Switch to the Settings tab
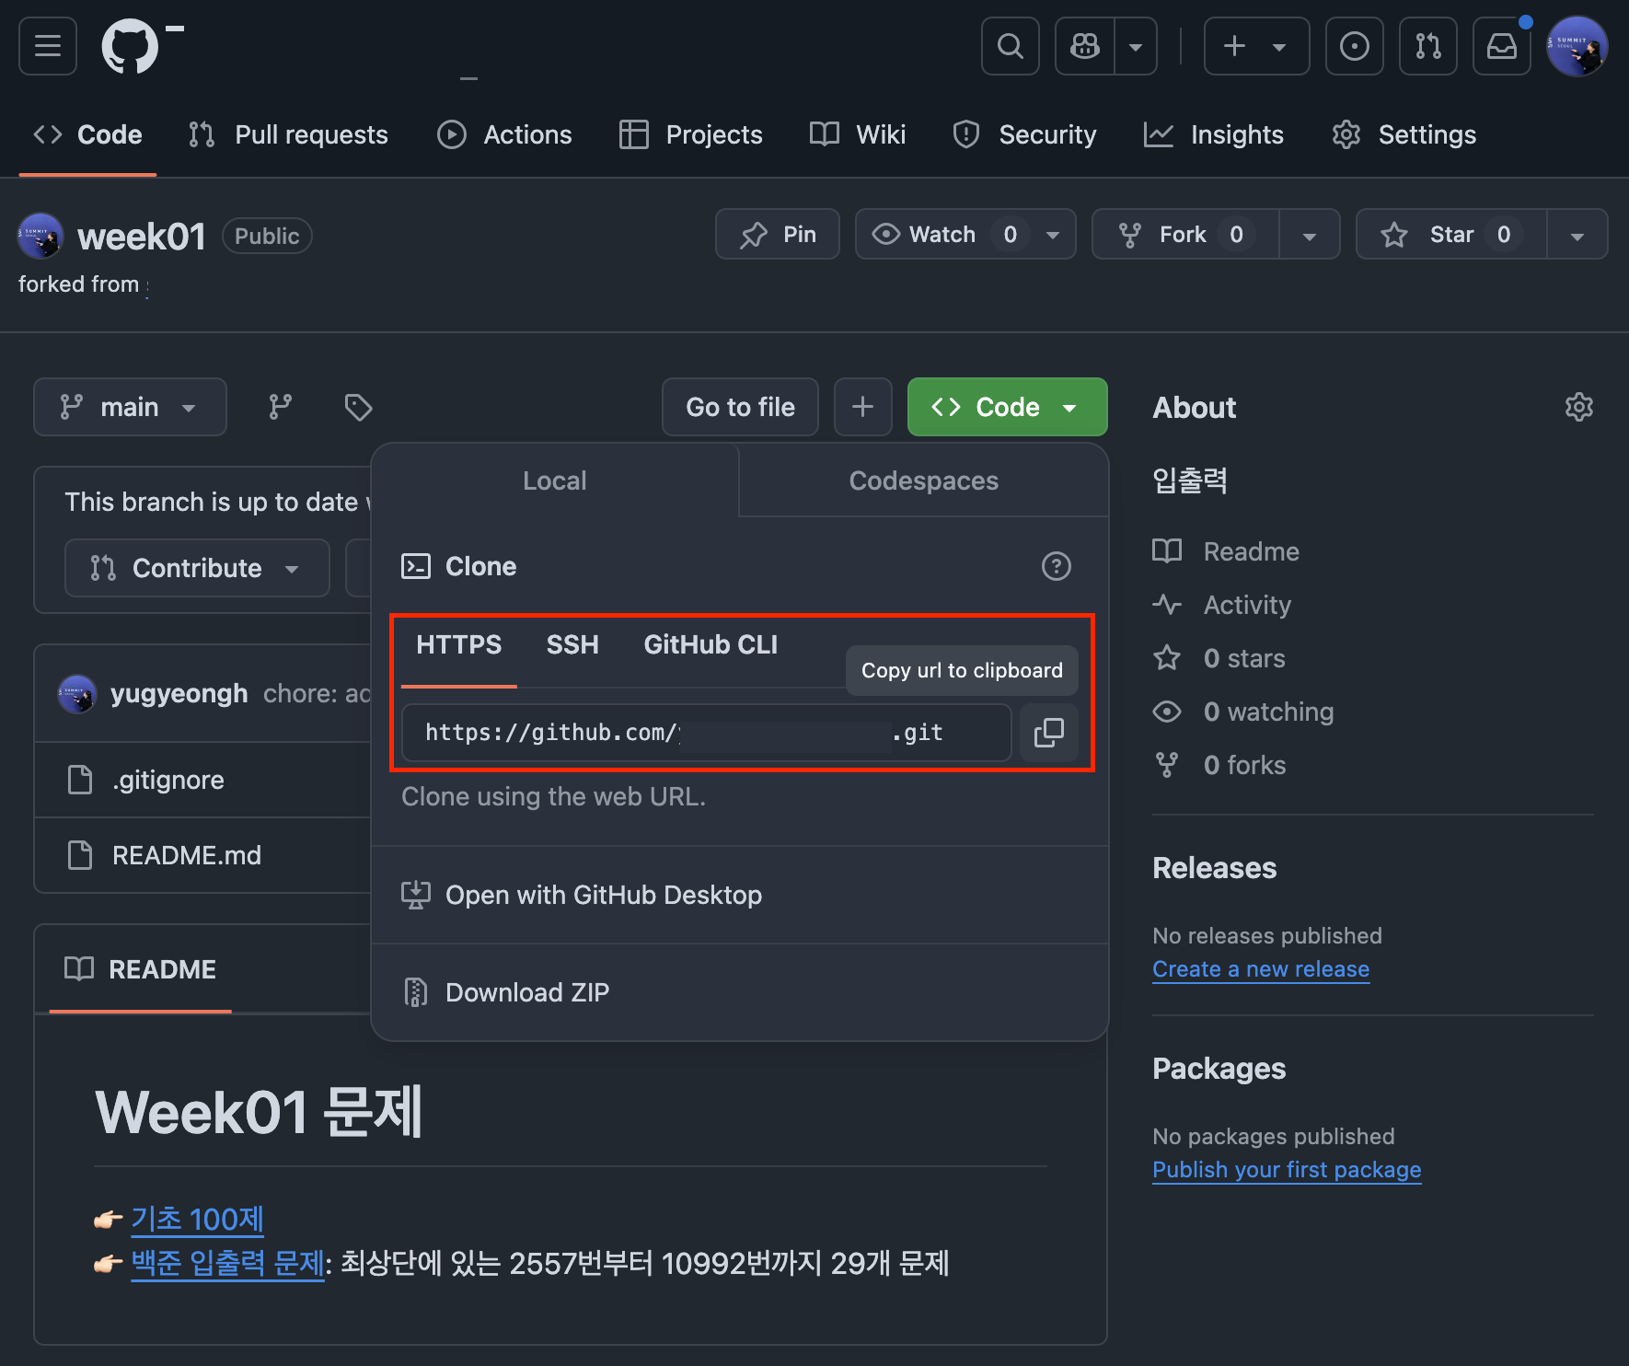 click(x=1404, y=134)
